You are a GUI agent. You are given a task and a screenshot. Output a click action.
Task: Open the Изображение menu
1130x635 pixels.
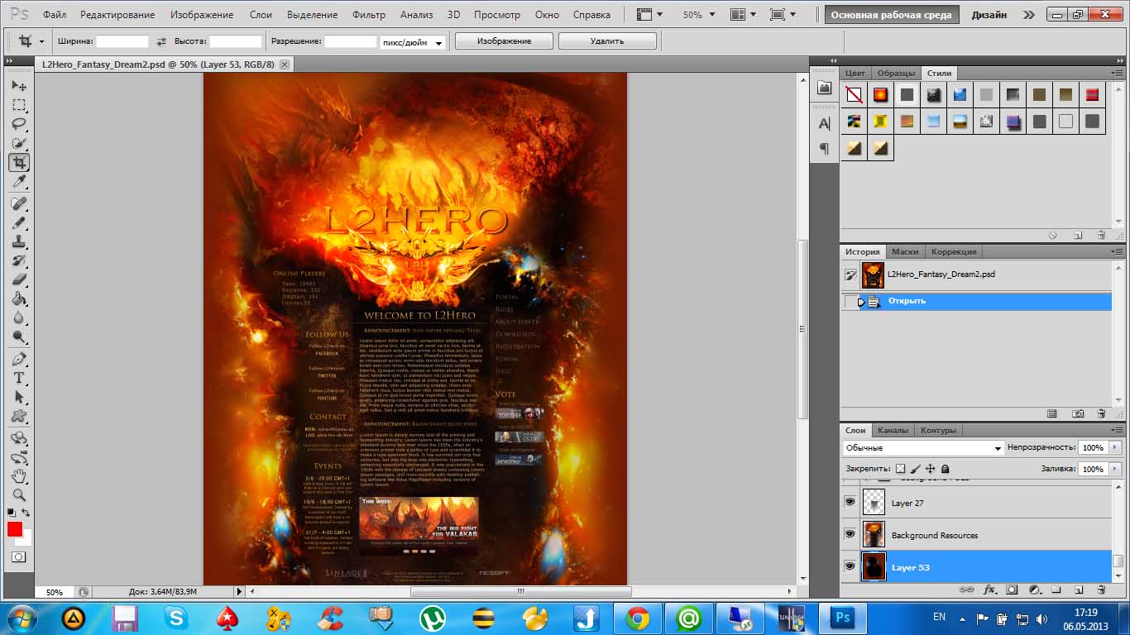(x=200, y=15)
